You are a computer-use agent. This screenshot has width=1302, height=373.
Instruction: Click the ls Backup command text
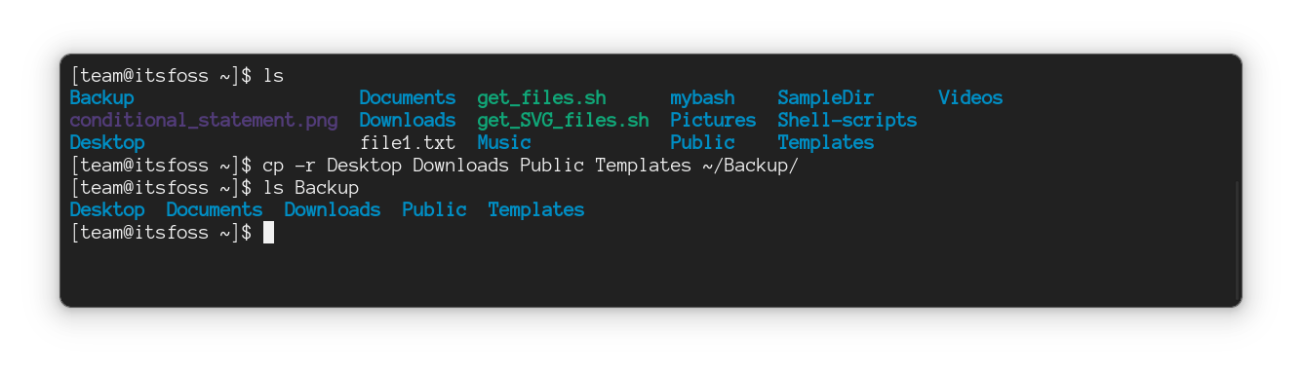(311, 188)
